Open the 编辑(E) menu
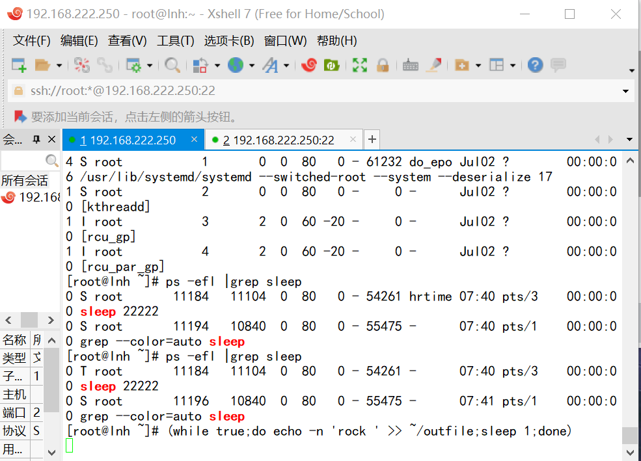 coord(79,41)
